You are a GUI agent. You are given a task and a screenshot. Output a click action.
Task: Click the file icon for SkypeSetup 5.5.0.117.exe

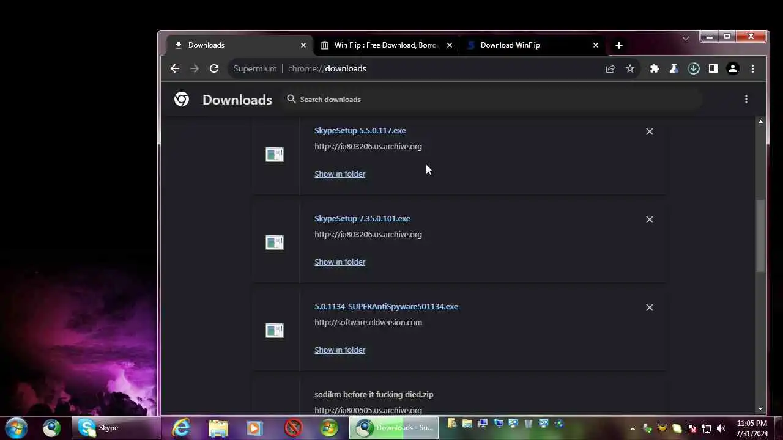tap(275, 154)
